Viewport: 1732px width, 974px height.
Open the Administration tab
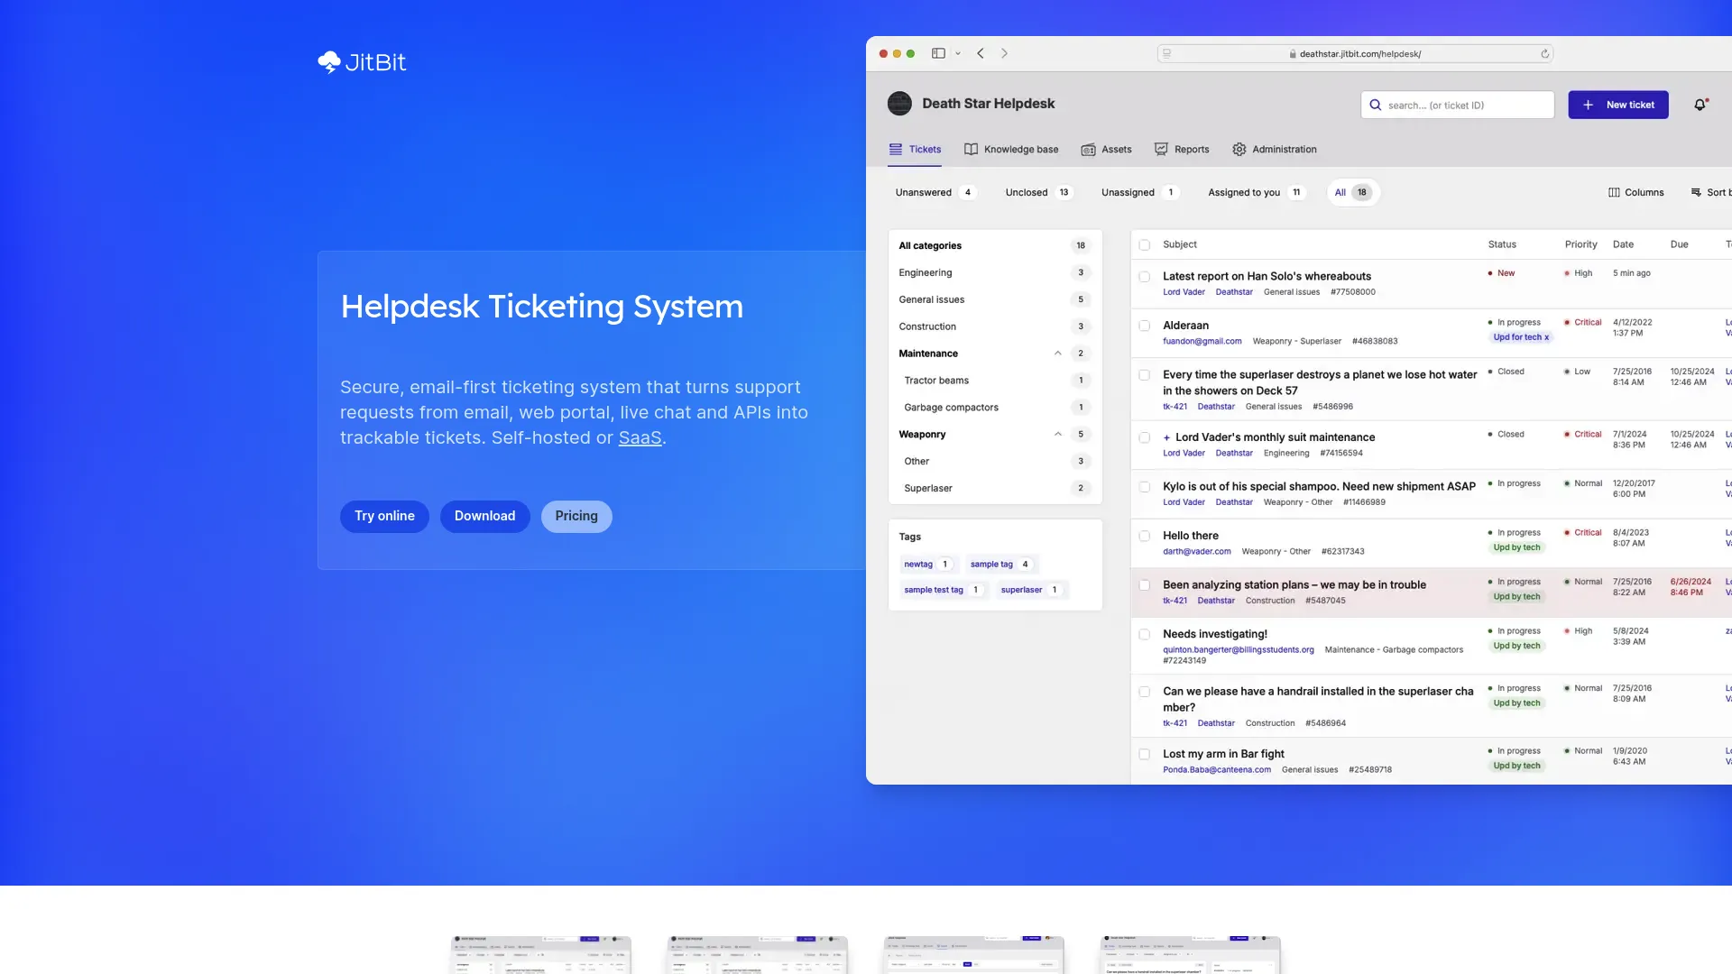point(1275,150)
